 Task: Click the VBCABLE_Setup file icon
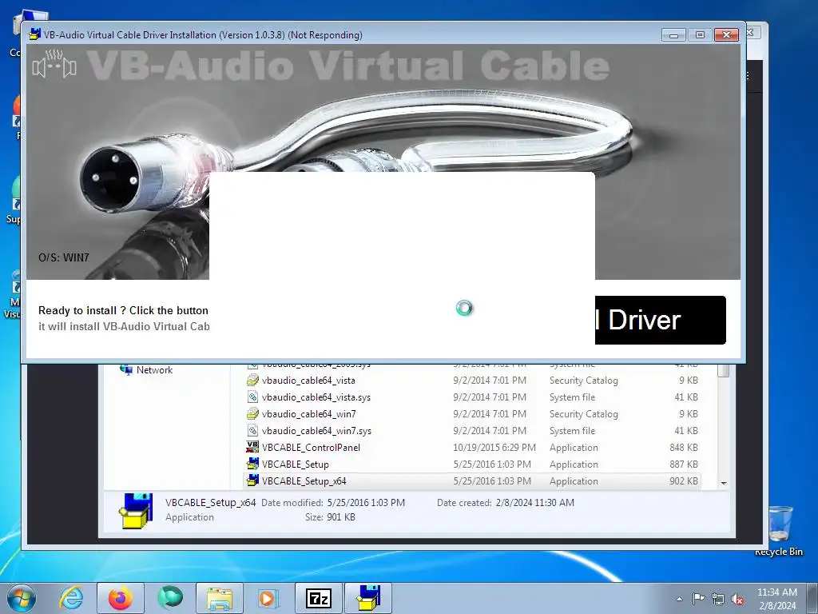[252, 464]
